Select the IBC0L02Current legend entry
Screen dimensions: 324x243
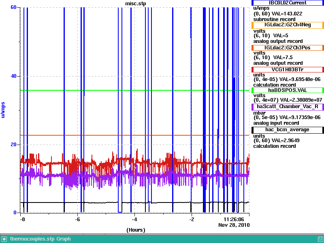pyautogui.click(x=288, y=3)
